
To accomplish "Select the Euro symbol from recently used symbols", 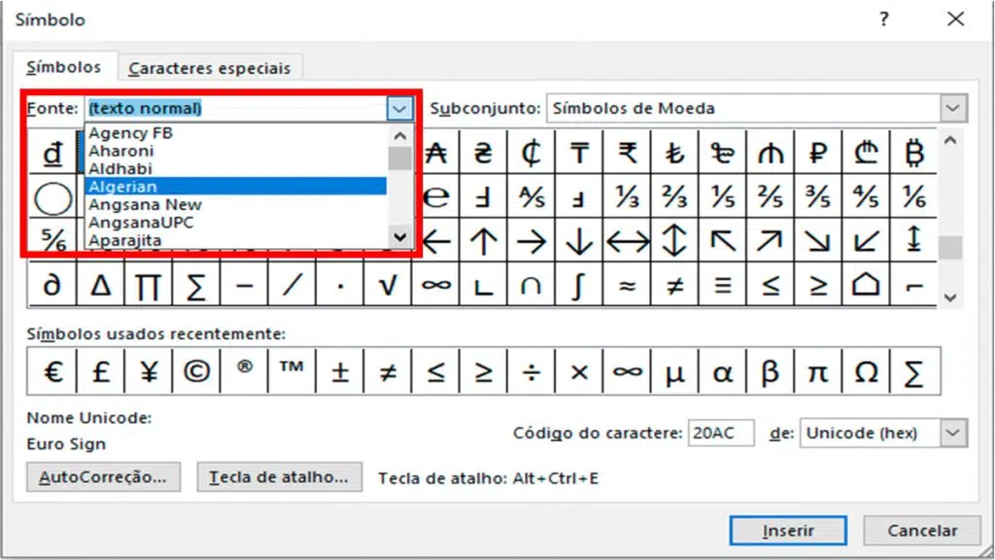I will click(x=51, y=370).
